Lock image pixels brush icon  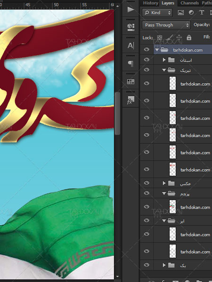click(x=169, y=38)
